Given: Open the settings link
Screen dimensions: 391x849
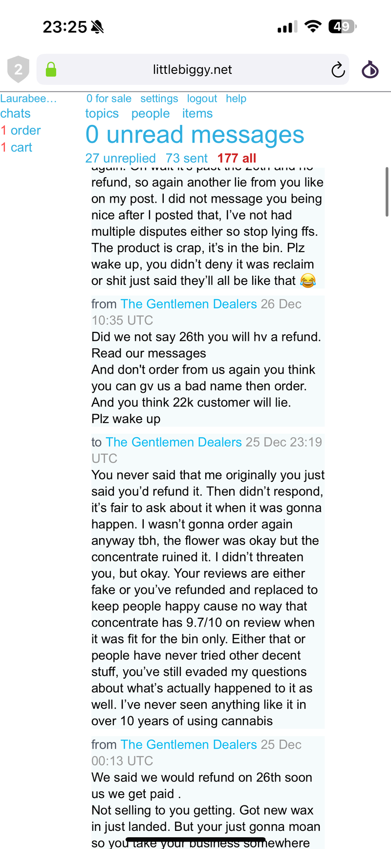Looking at the screenshot, I should click(x=159, y=98).
